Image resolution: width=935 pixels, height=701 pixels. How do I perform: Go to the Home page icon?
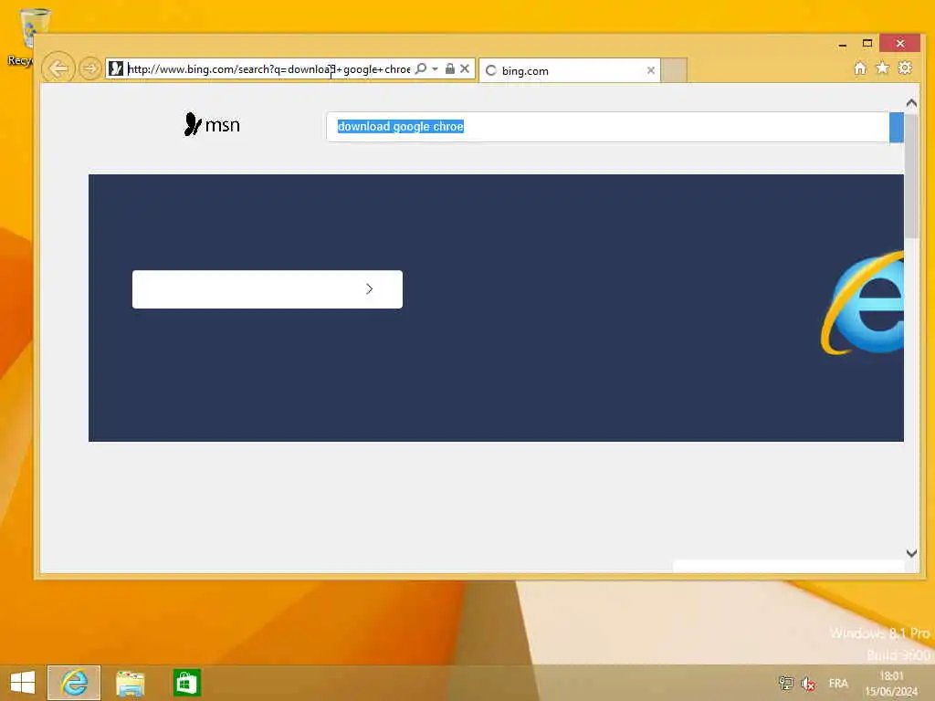860,68
